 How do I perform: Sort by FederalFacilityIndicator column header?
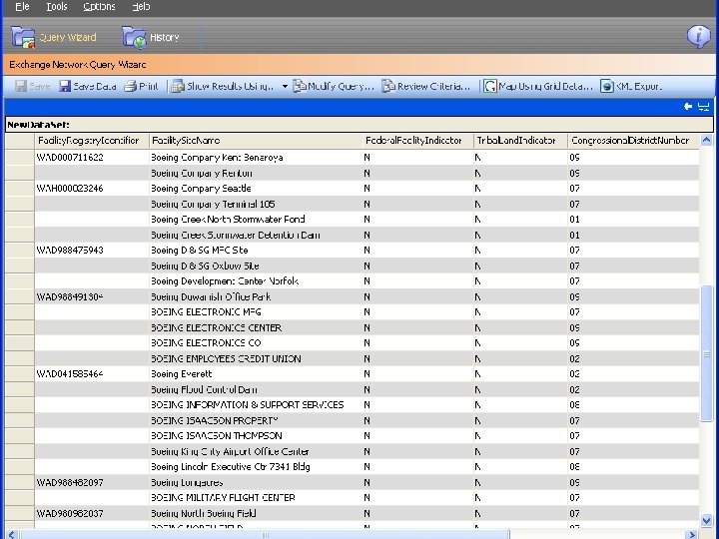(x=418, y=141)
